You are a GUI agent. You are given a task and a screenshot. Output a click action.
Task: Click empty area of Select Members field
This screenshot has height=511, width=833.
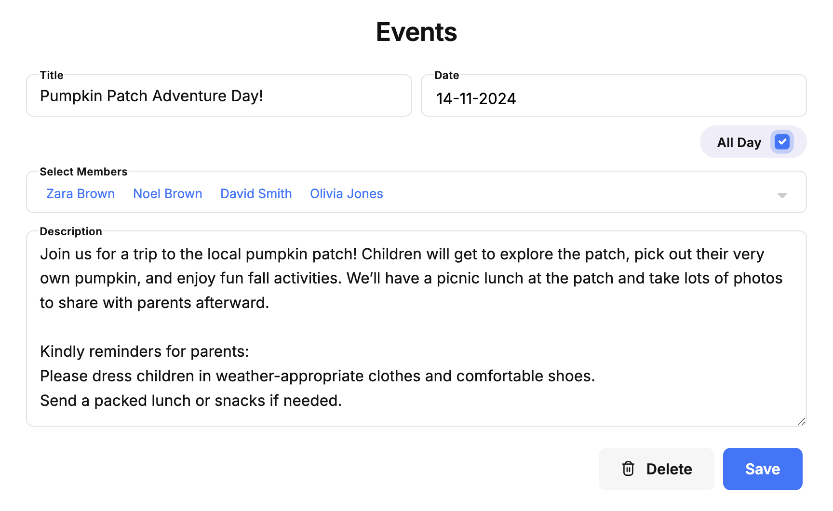[578, 193]
